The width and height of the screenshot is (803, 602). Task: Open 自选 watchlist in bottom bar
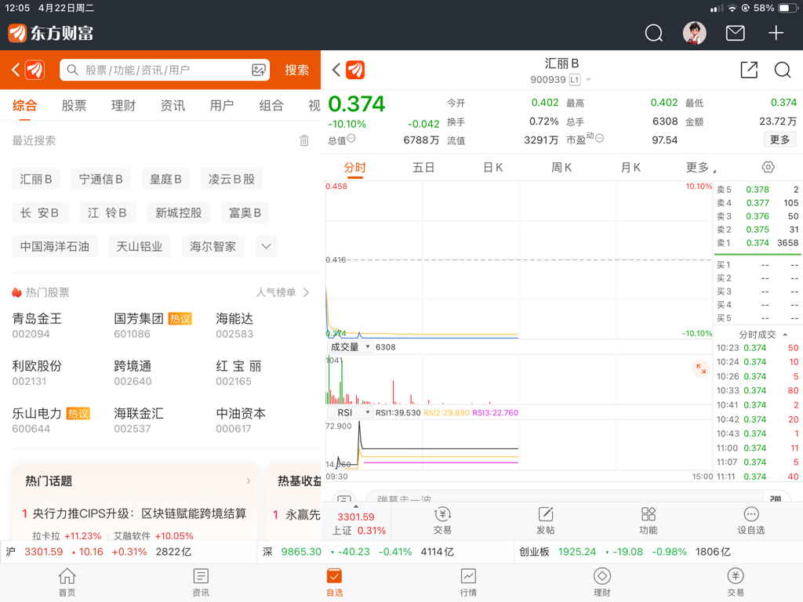(334, 582)
